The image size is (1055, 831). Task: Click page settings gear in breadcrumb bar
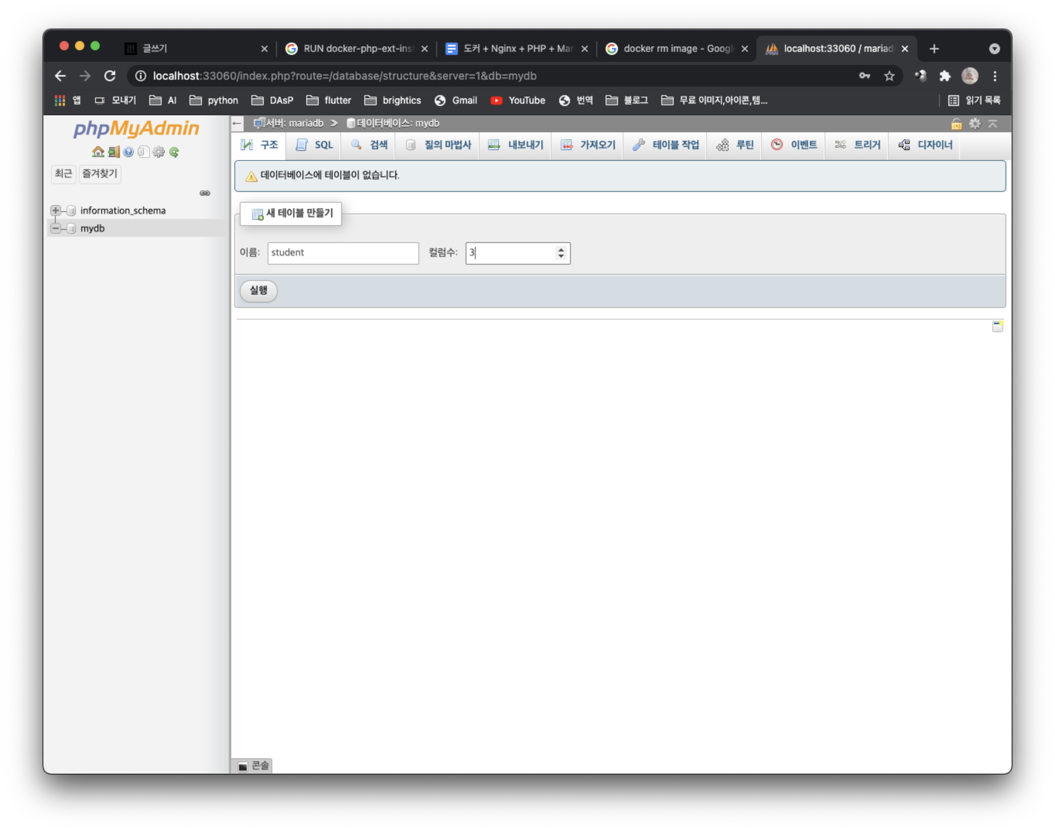[975, 123]
